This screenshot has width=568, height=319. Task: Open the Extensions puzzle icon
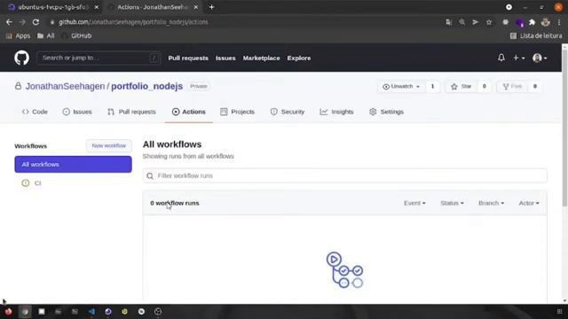tap(532, 22)
